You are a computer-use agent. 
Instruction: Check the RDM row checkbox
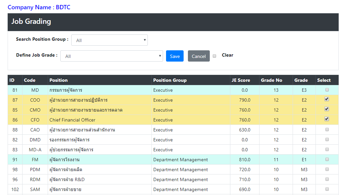point(327,179)
